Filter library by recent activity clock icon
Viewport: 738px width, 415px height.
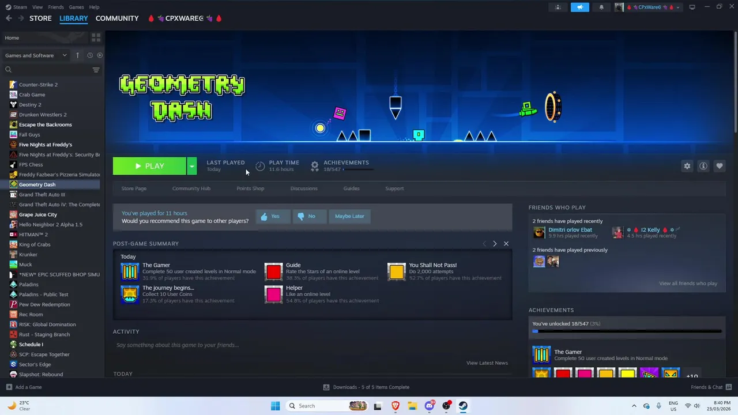click(90, 55)
